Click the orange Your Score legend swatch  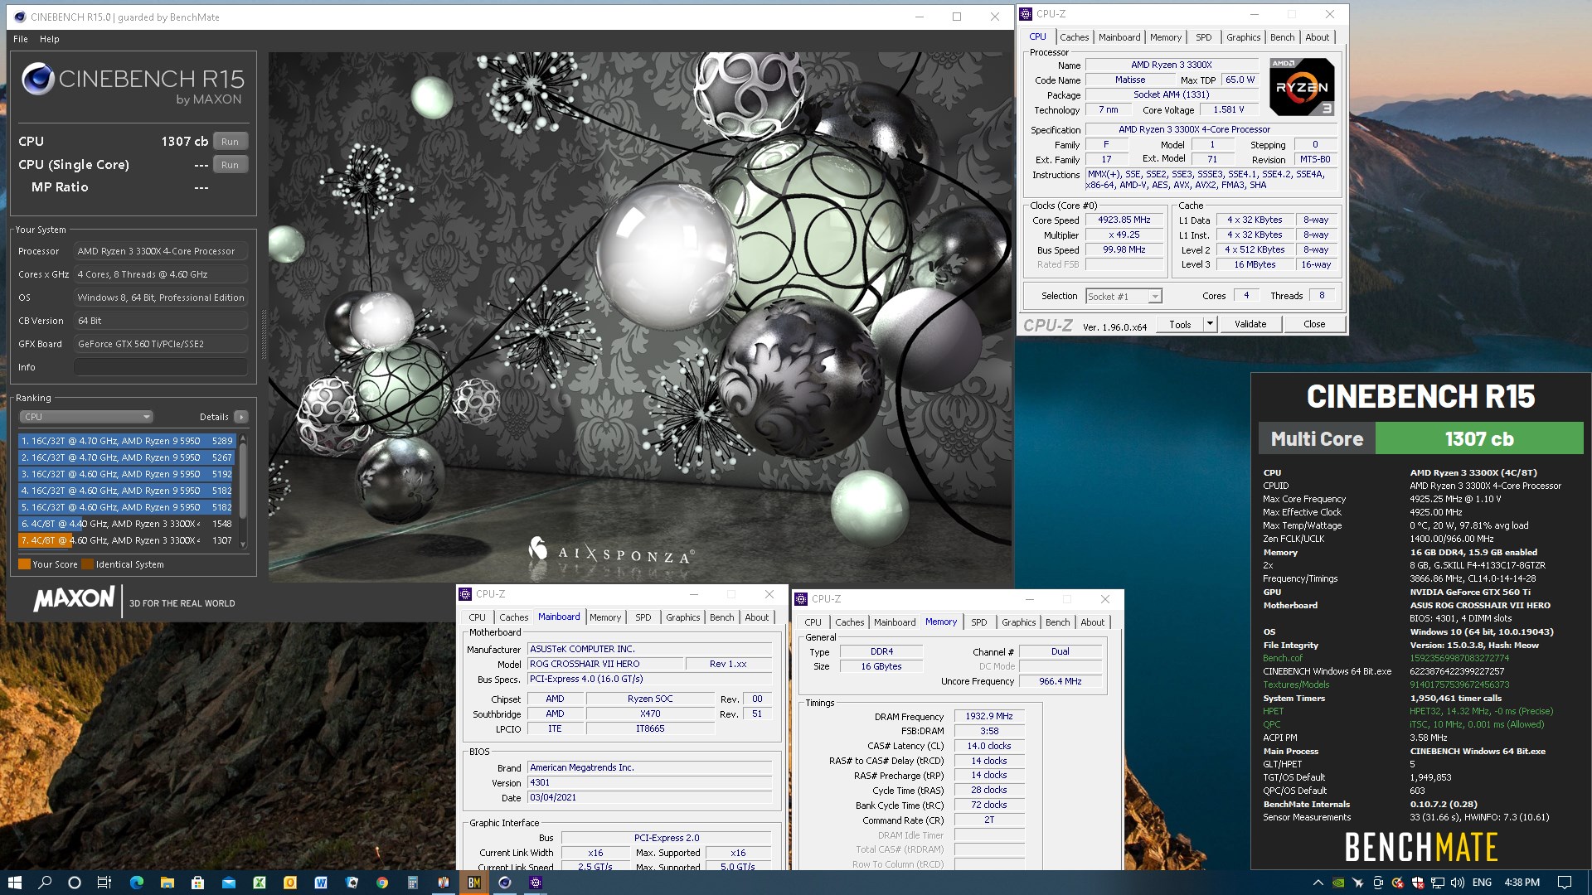point(24,564)
